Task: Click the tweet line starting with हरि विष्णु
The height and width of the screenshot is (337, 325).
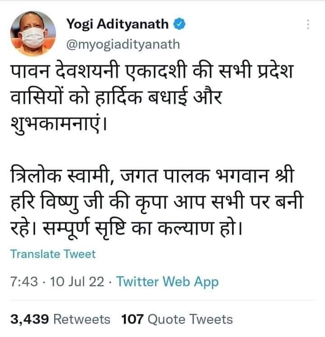Action: coord(157,202)
